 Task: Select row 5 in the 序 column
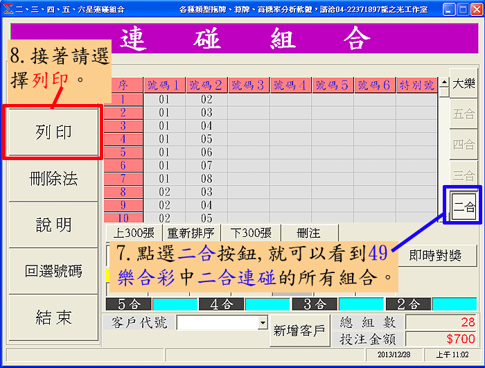click(x=123, y=152)
